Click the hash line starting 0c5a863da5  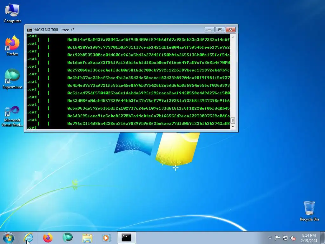pyautogui.click(x=149, y=108)
